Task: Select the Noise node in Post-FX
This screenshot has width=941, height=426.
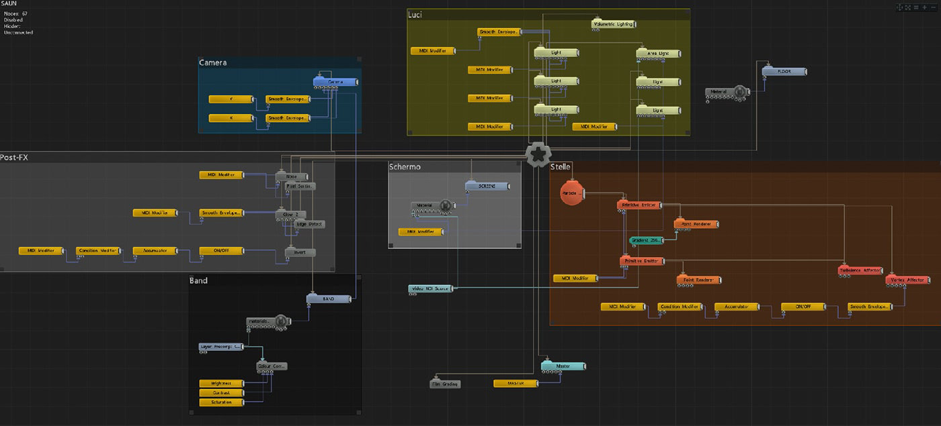Action: pyautogui.click(x=291, y=176)
